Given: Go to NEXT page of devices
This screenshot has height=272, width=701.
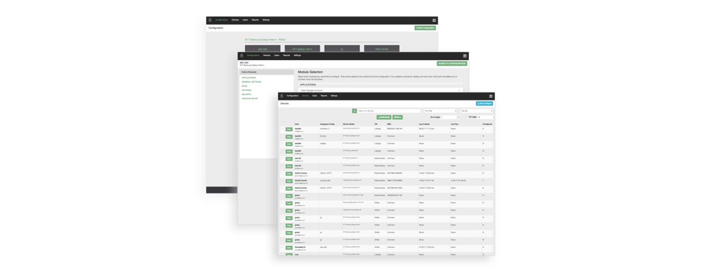Looking at the screenshot, I should tap(398, 118).
